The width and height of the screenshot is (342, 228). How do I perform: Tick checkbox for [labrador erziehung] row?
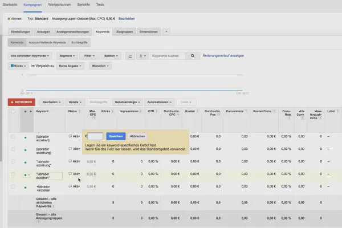pos(13,149)
